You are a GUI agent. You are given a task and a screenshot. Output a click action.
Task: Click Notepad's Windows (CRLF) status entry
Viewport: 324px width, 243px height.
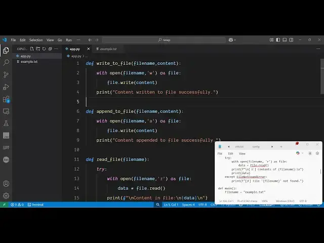(x=285, y=201)
